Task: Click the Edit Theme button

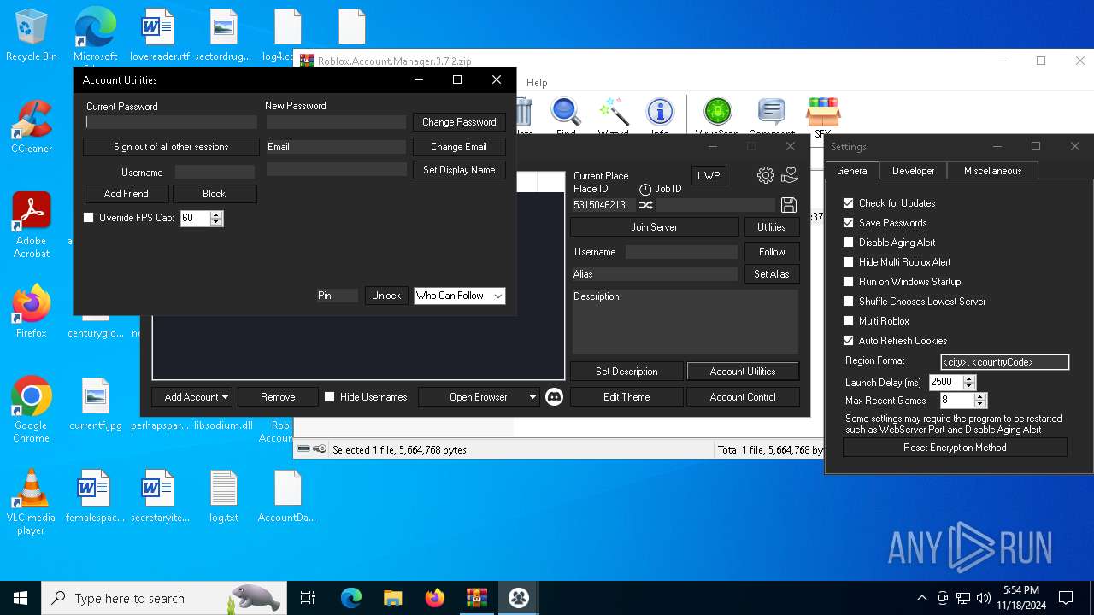Action: click(x=626, y=397)
